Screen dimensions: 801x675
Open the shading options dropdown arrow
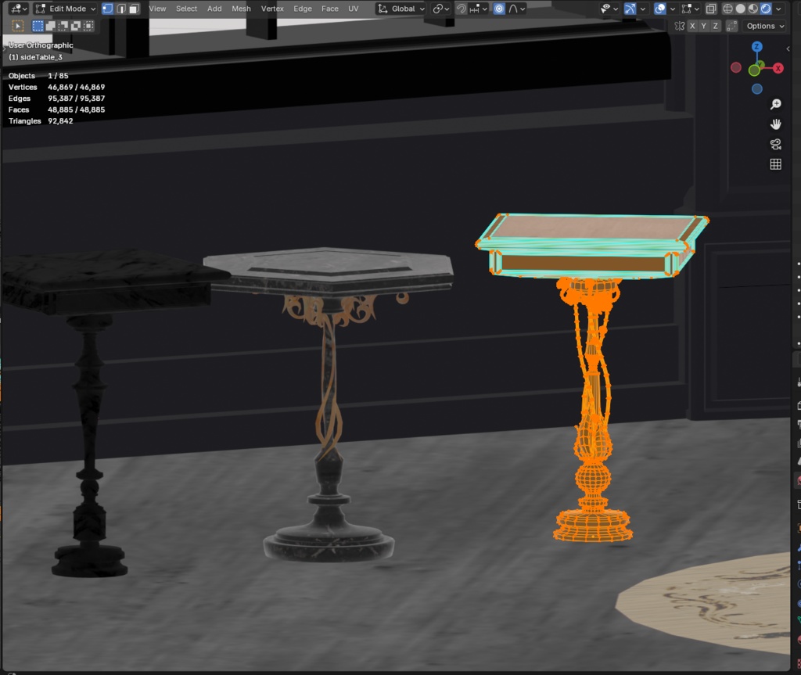click(778, 9)
